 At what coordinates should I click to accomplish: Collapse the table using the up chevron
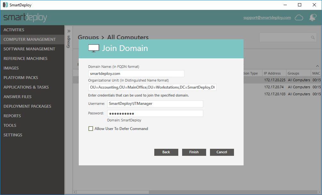317,66
